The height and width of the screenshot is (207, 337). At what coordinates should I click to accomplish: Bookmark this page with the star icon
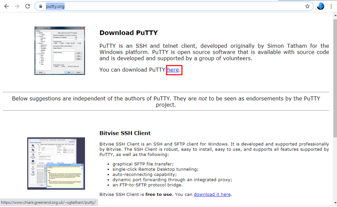tap(307, 6)
